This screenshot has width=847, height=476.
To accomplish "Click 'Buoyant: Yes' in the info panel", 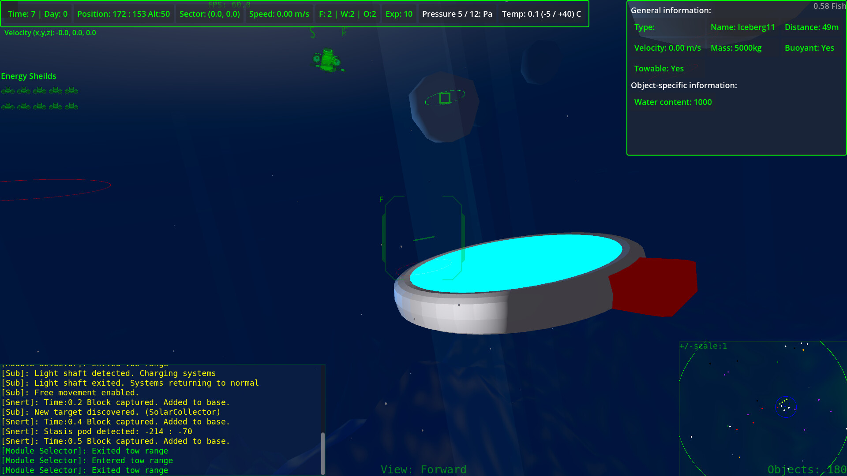I will (x=810, y=48).
